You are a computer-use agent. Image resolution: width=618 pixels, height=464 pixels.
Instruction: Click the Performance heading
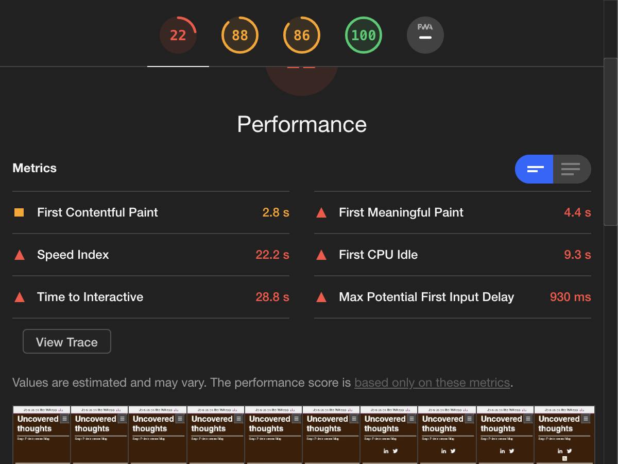pyautogui.click(x=302, y=124)
